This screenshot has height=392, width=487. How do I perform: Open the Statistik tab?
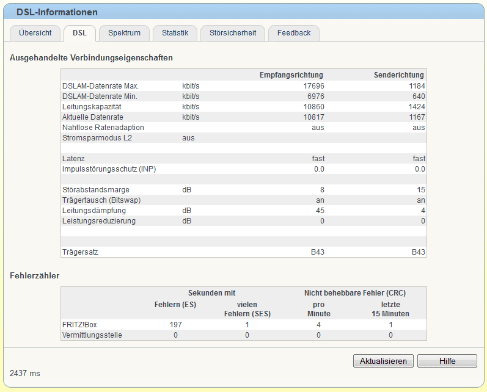175,33
